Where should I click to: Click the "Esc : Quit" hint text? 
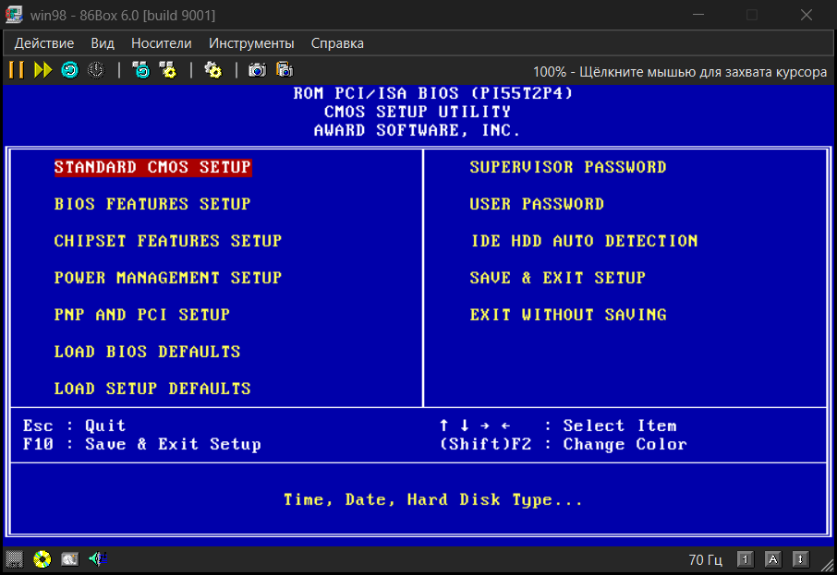pyautogui.click(x=74, y=425)
